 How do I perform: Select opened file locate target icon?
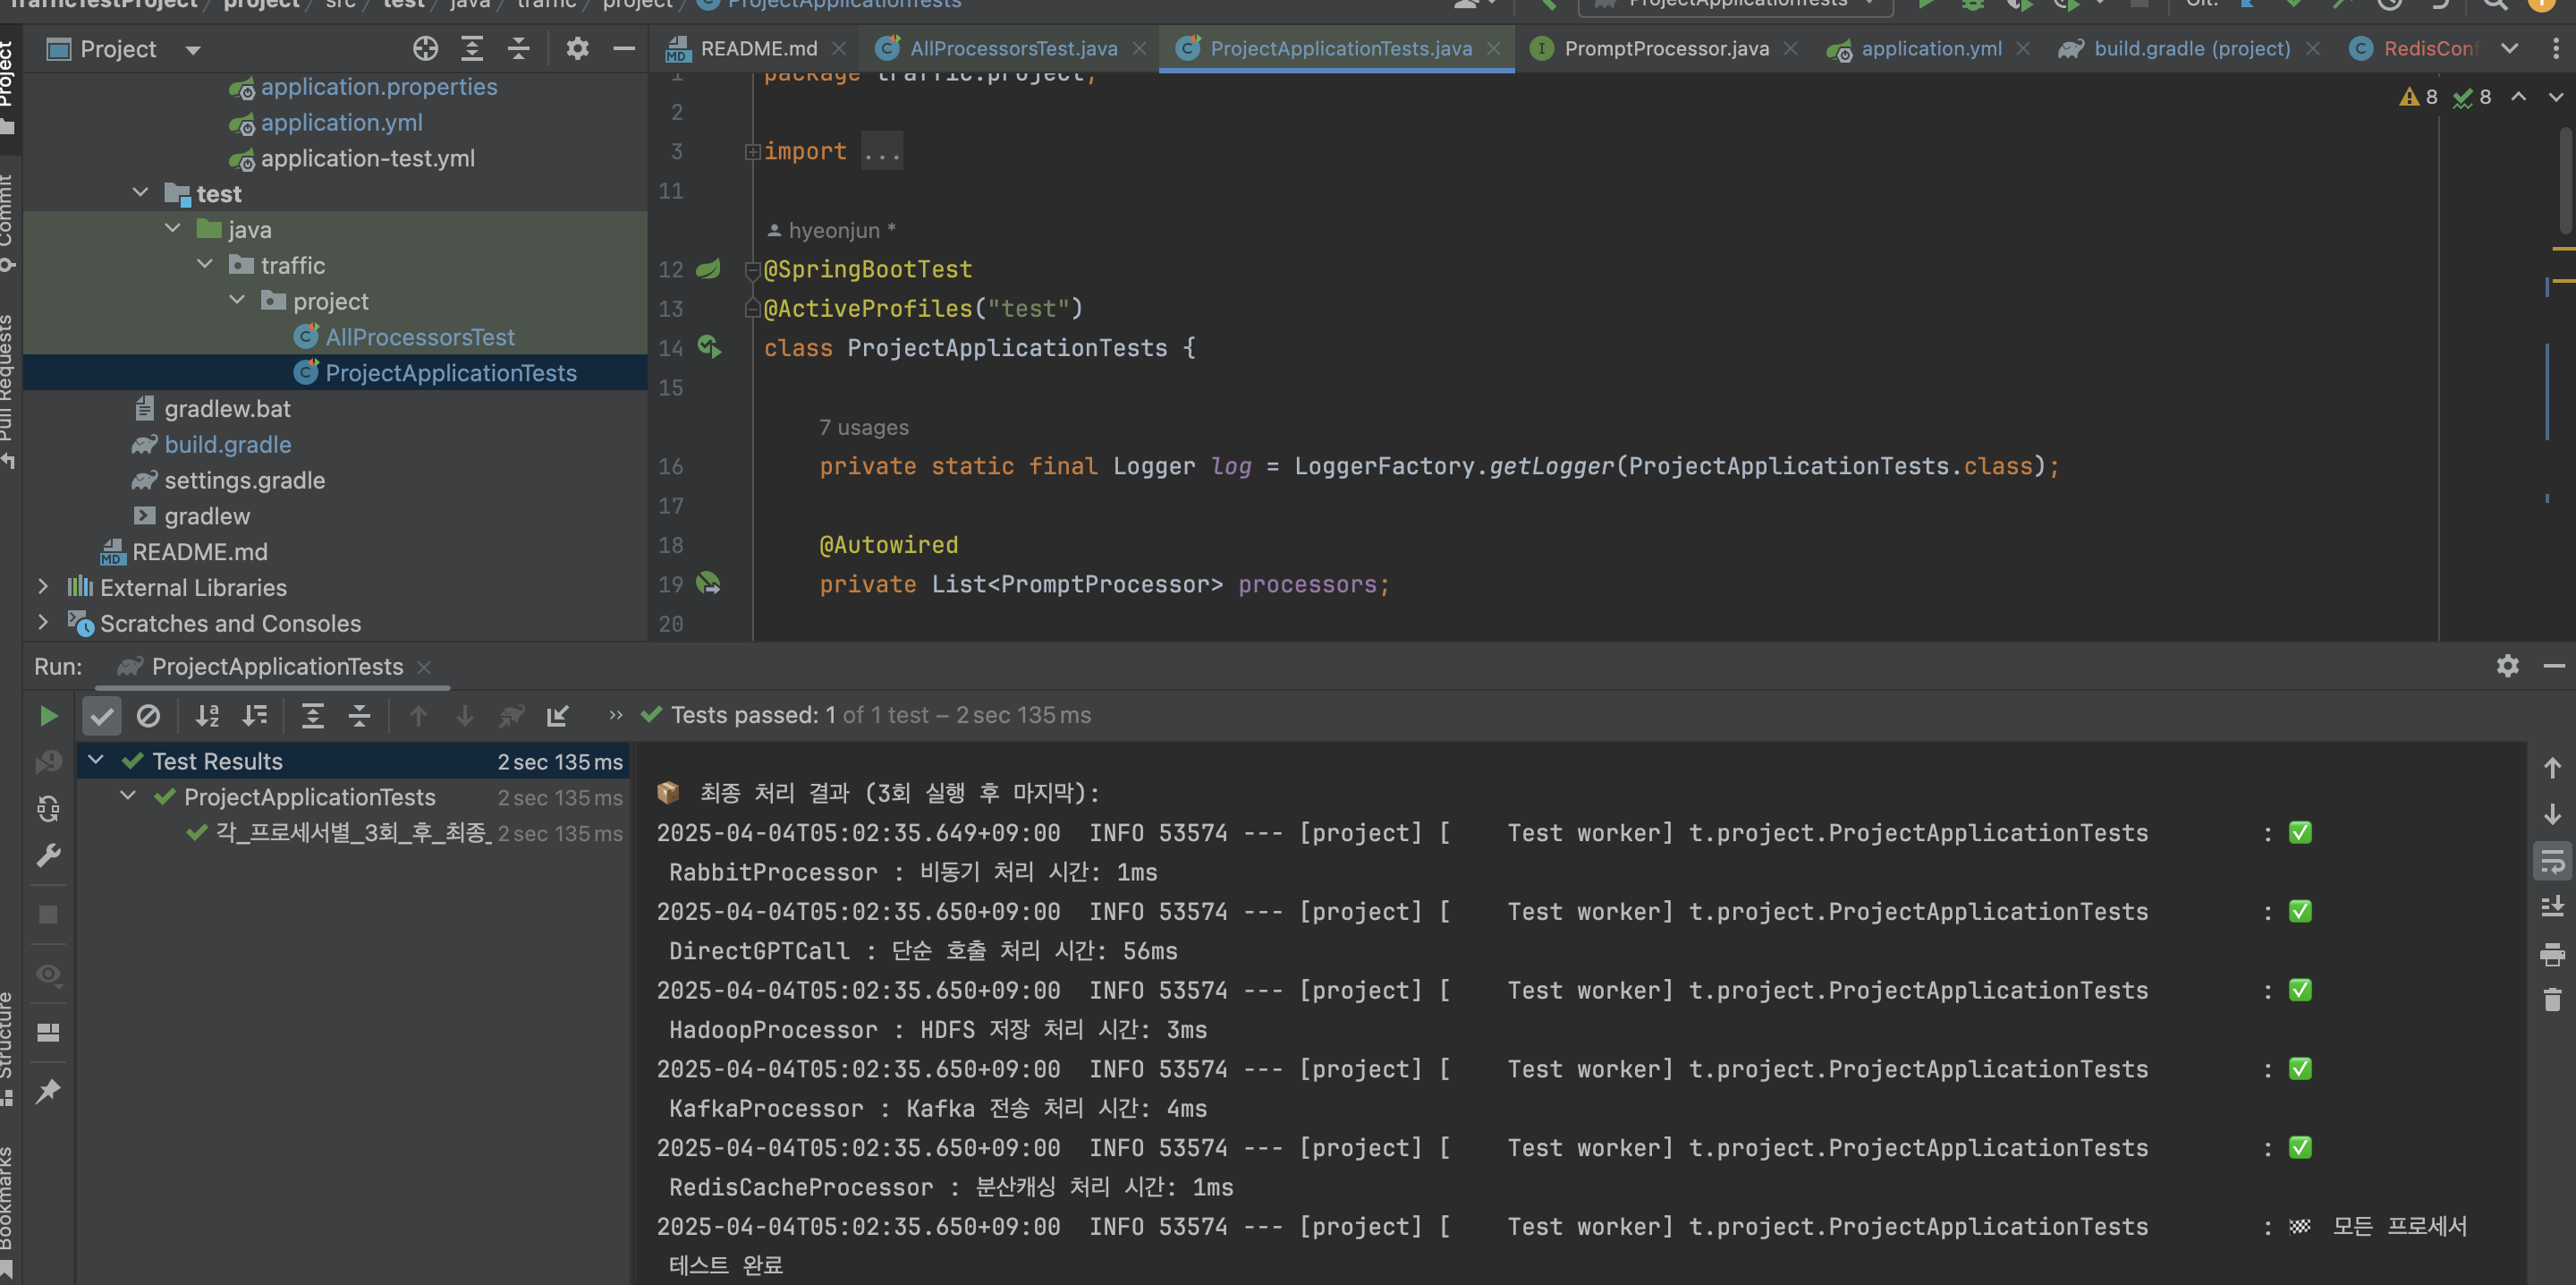click(x=425, y=49)
